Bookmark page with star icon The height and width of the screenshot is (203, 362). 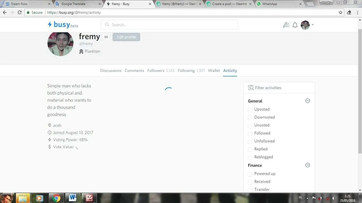(x=341, y=12)
